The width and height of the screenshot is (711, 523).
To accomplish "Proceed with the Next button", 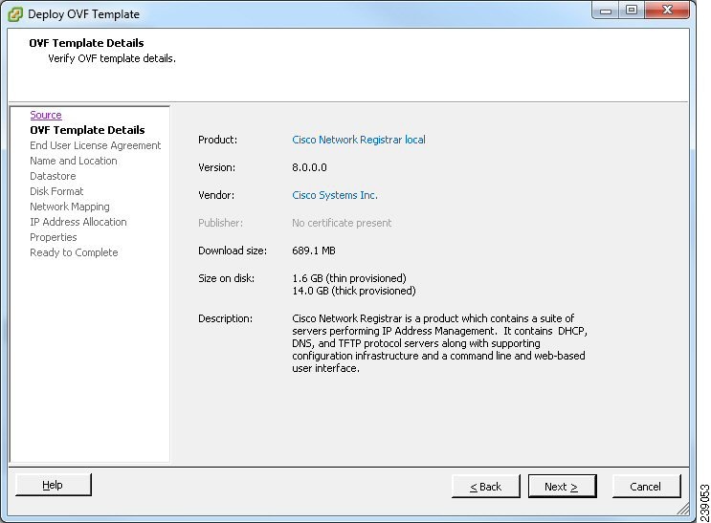I will click(x=562, y=487).
